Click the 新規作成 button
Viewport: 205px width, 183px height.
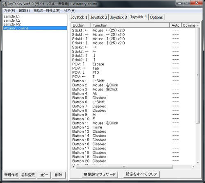11,175
